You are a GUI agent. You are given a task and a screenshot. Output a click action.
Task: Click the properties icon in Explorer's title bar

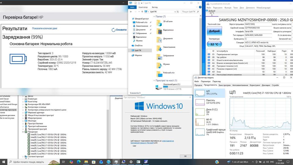point(135,3)
